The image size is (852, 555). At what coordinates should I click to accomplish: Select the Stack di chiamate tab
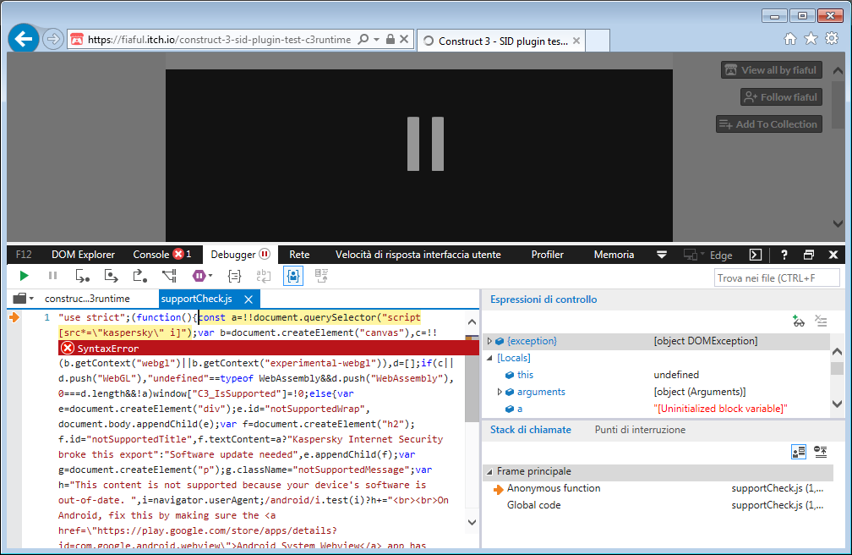point(530,430)
